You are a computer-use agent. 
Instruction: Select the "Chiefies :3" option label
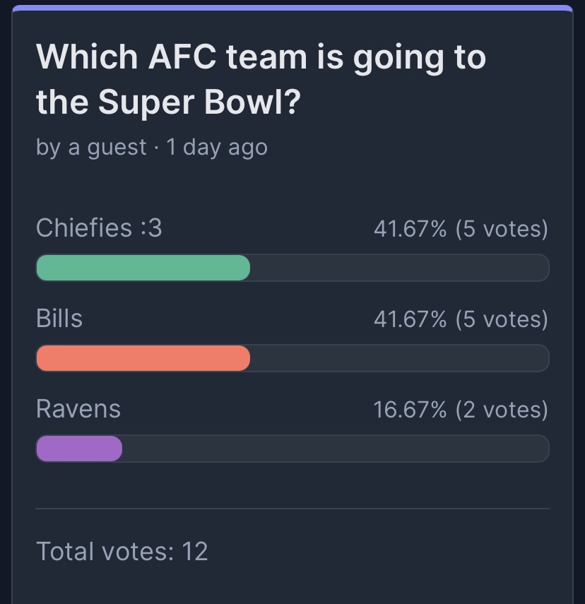pos(99,227)
